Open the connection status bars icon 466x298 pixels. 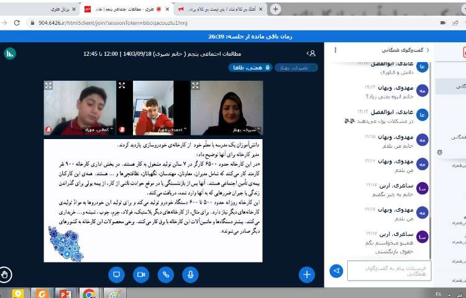coord(10,54)
